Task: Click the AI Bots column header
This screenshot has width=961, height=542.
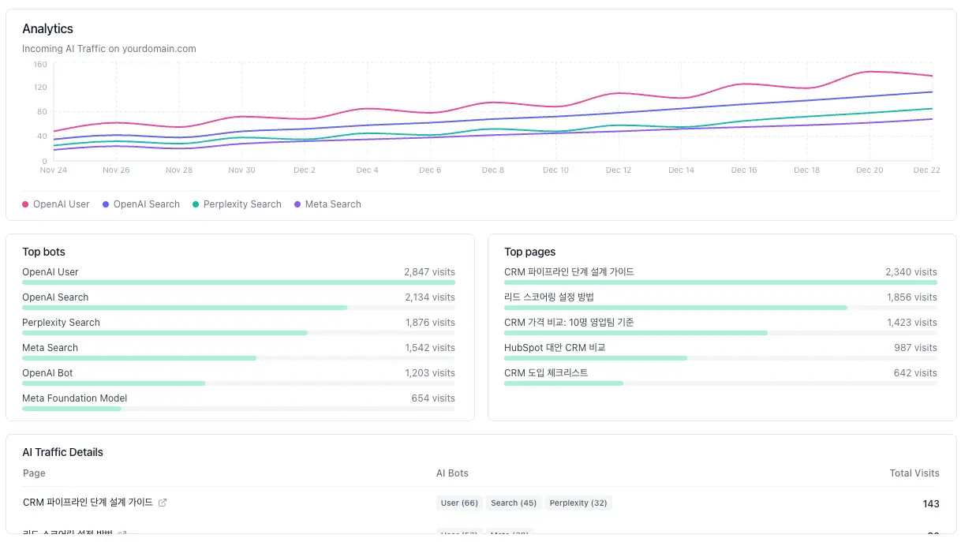Action: (452, 473)
